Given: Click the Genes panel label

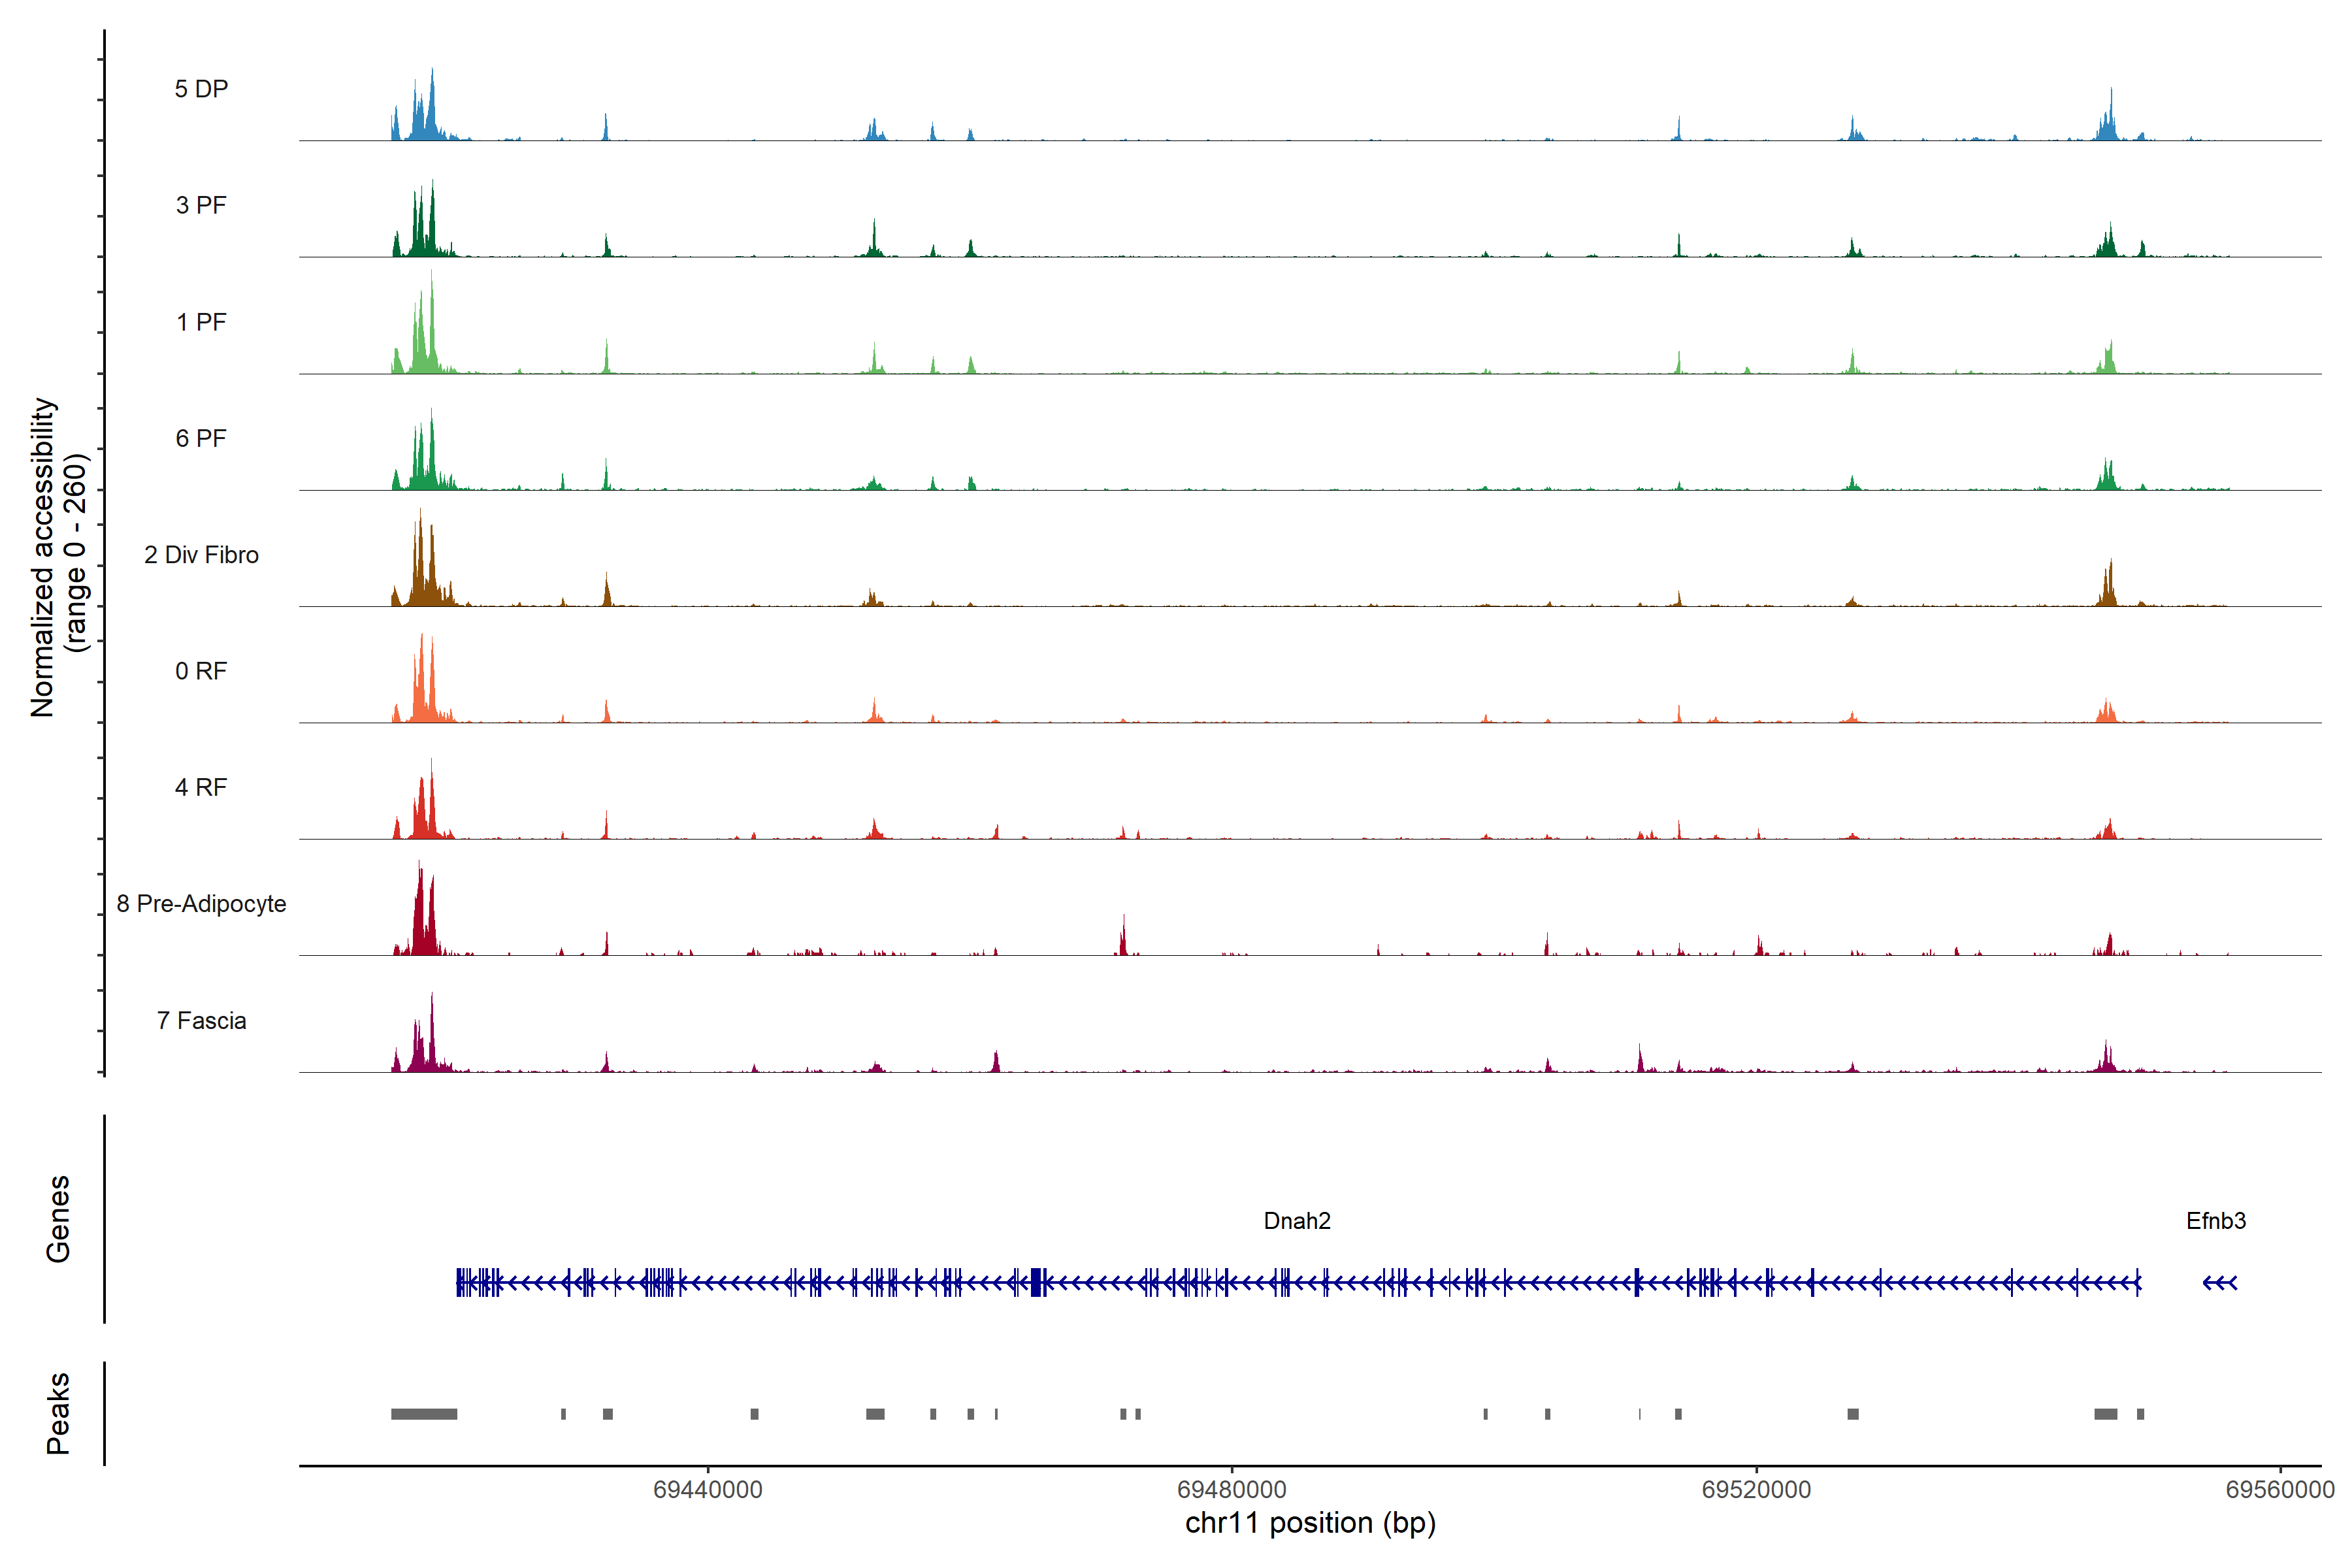Looking at the screenshot, I should 58,1219.
